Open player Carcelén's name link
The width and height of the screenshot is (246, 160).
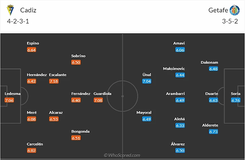click(x=35, y=144)
